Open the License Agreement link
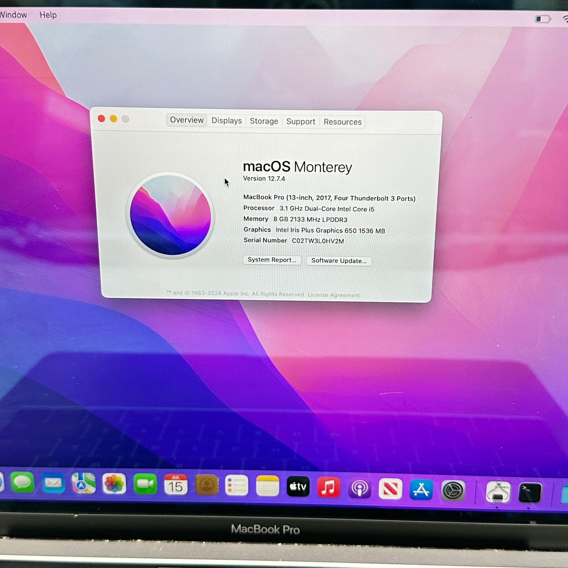Viewport: 568px width, 568px height. coord(333,295)
